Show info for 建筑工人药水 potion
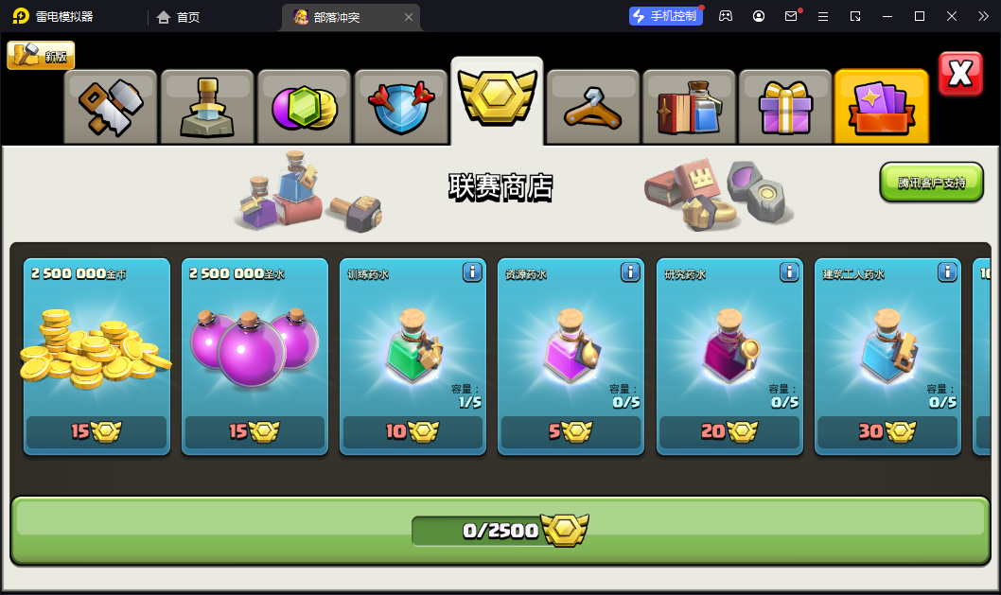Image resolution: width=1001 pixels, height=595 pixels. coord(947,272)
